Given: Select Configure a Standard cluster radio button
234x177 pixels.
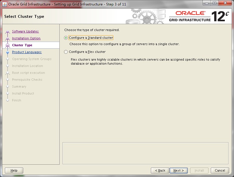Looking at the screenshot, I should tap(66, 38).
